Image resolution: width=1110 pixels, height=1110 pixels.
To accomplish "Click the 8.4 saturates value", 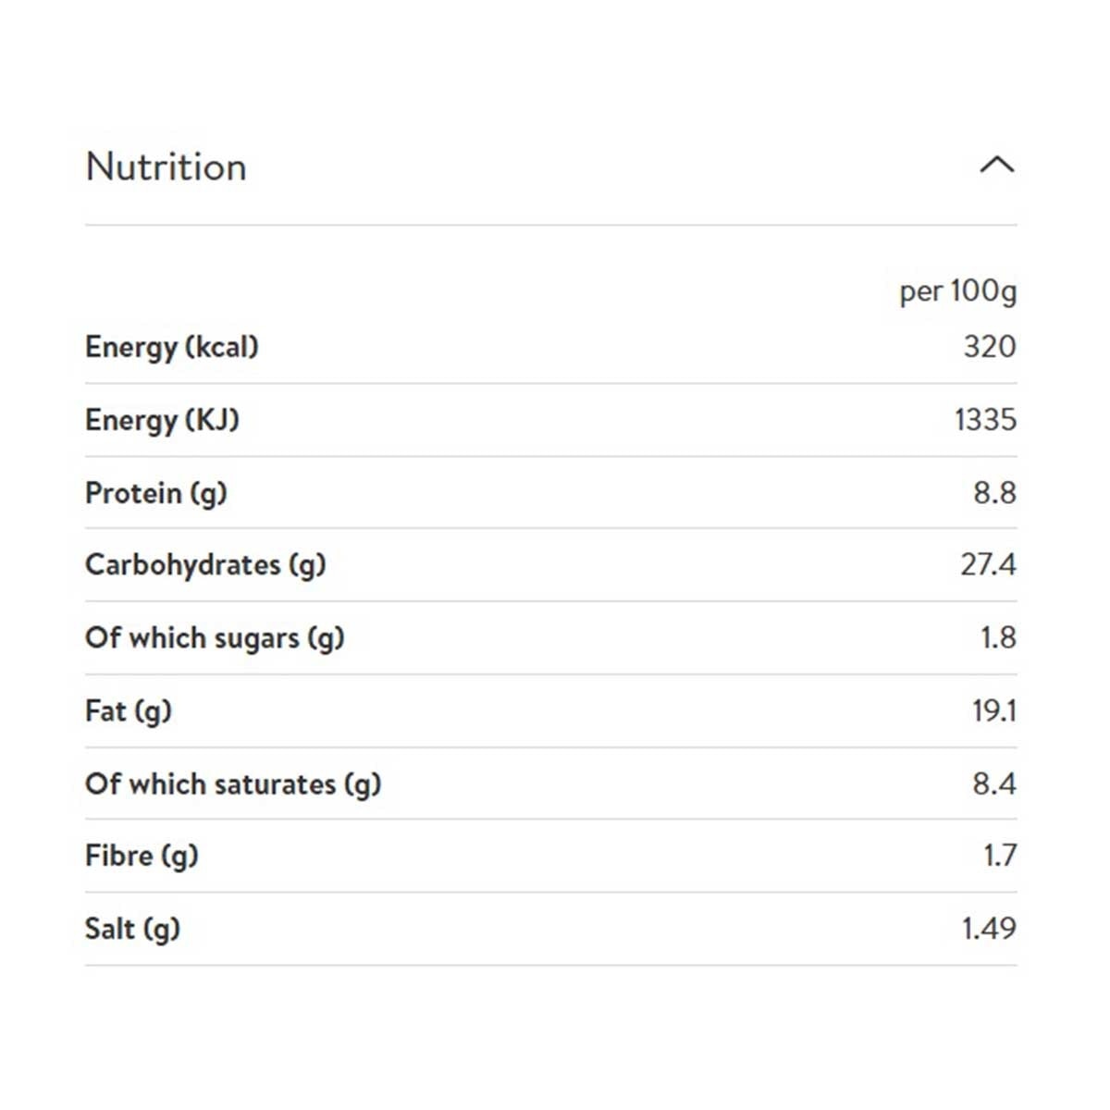I will point(993,784).
